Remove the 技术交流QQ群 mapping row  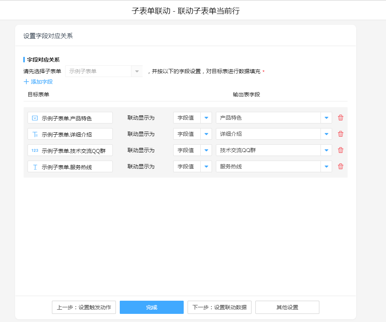tap(341, 150)
